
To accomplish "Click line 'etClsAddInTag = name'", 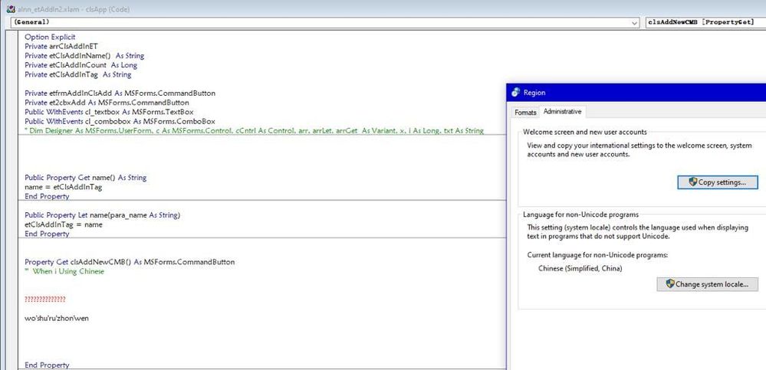I will pyautogui.click(x=64, y=224).
